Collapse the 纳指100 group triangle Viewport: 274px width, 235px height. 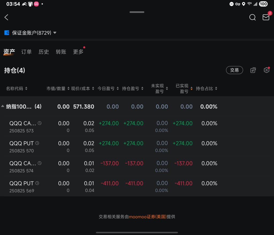(x=3, y=106)
